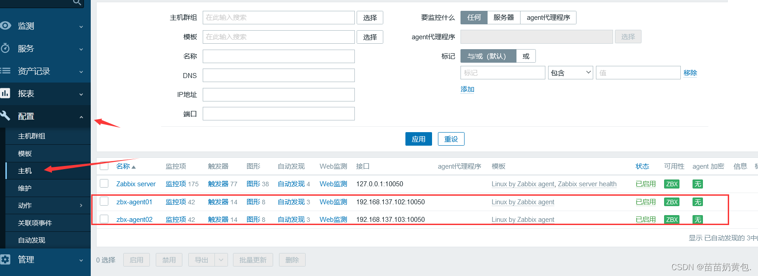Click the search magnifier icon in sidebar

[x=77, y=2]
